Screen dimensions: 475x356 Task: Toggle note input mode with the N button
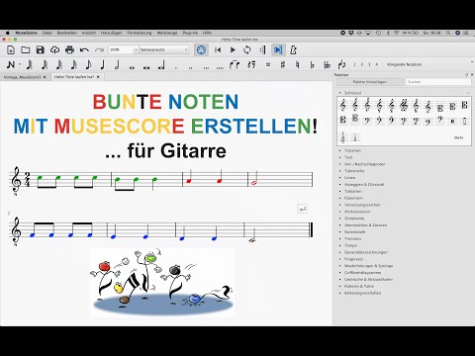coord(11,64)
